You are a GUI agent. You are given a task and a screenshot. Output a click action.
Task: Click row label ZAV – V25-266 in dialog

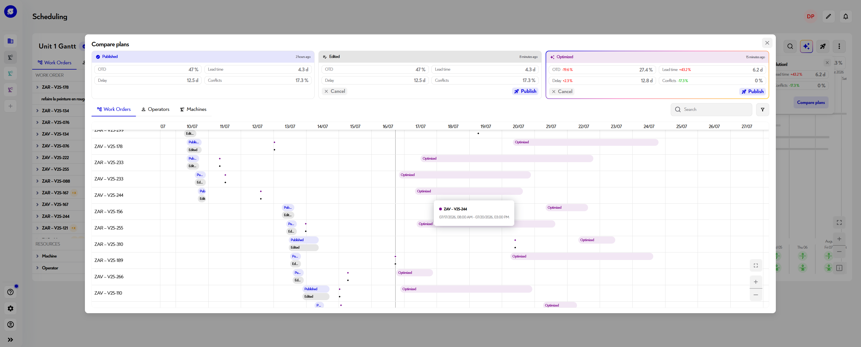tap(109, 277)
